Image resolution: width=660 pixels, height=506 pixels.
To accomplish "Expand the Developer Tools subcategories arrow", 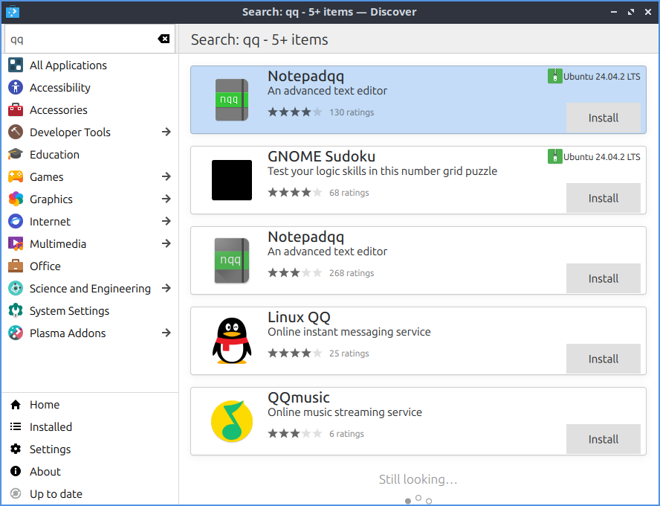I will (x=166, y=132).
